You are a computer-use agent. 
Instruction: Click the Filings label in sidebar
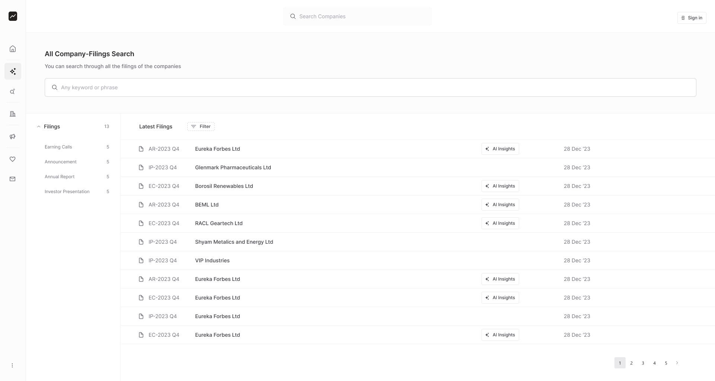[52, 127]
